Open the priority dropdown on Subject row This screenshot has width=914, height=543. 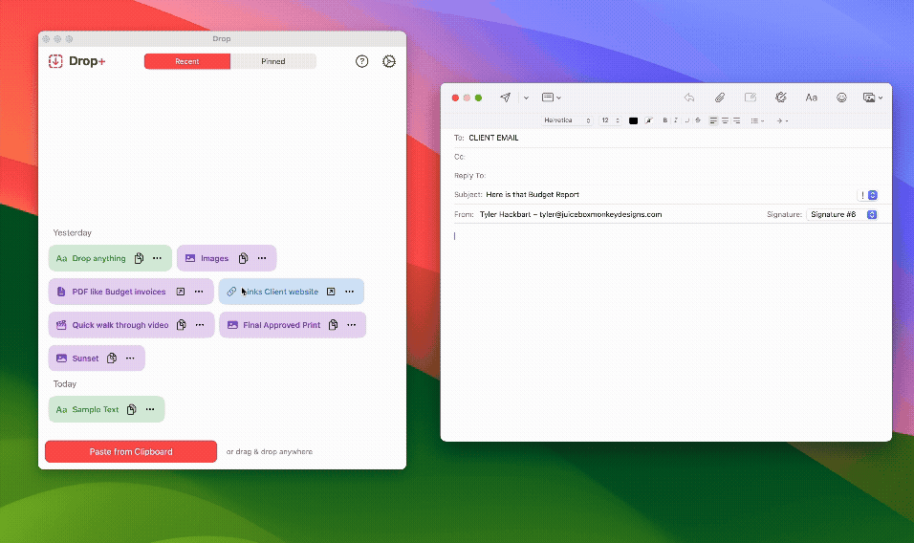[868, 195]
